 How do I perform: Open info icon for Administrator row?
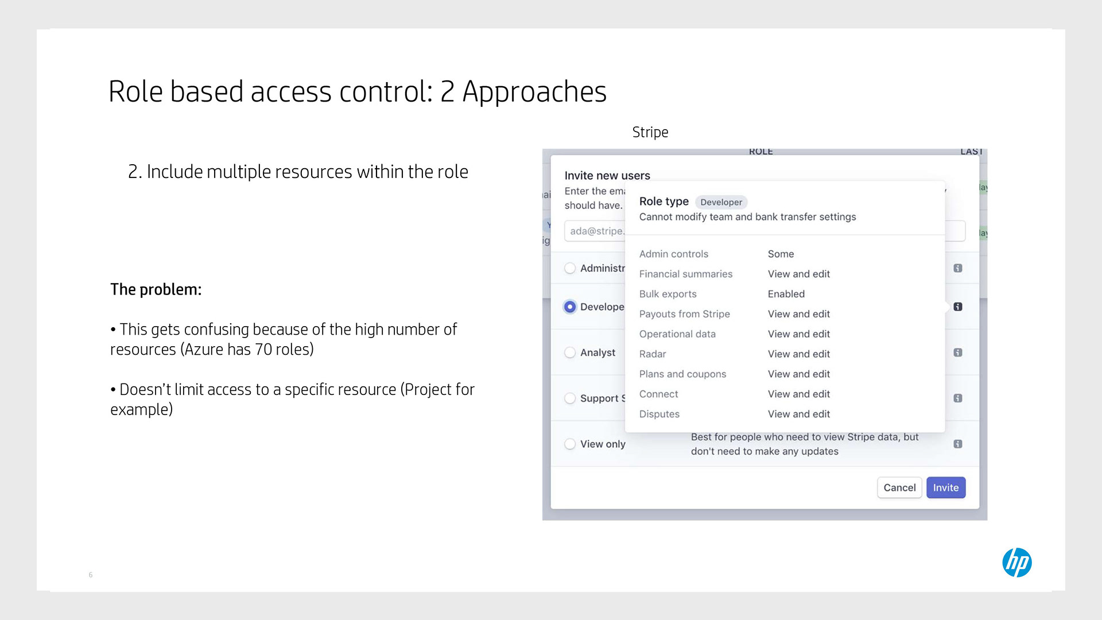tap(958, 268)
